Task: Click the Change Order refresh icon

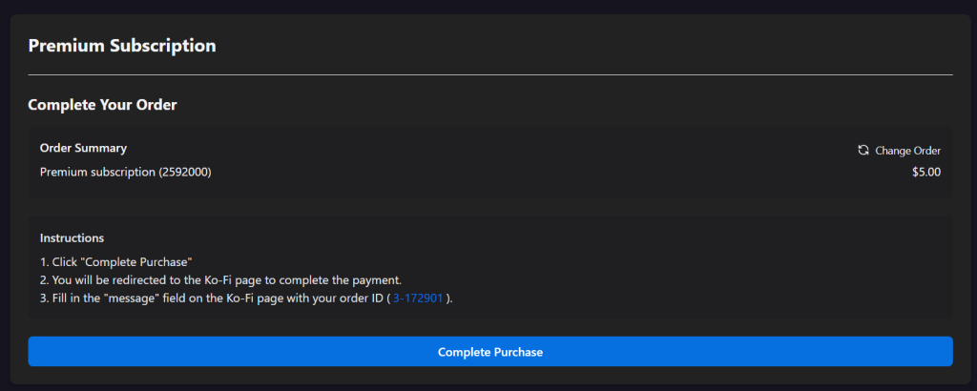Action: (863, 151)
